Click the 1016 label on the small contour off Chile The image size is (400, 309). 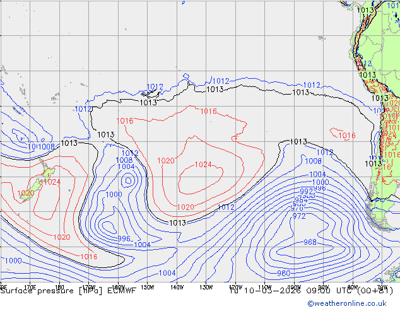(347, 136)
